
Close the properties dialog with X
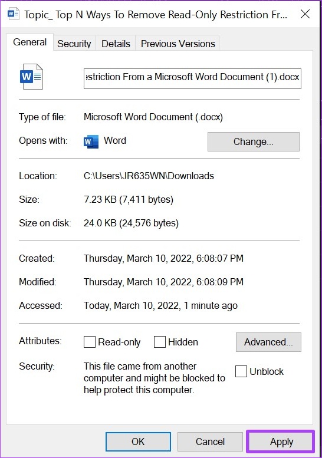[305, 14]
